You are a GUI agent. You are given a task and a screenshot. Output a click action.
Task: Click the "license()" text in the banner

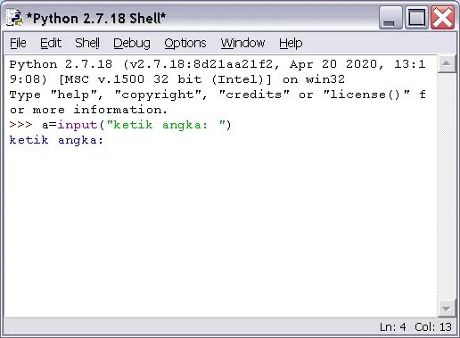pos(366,95)
